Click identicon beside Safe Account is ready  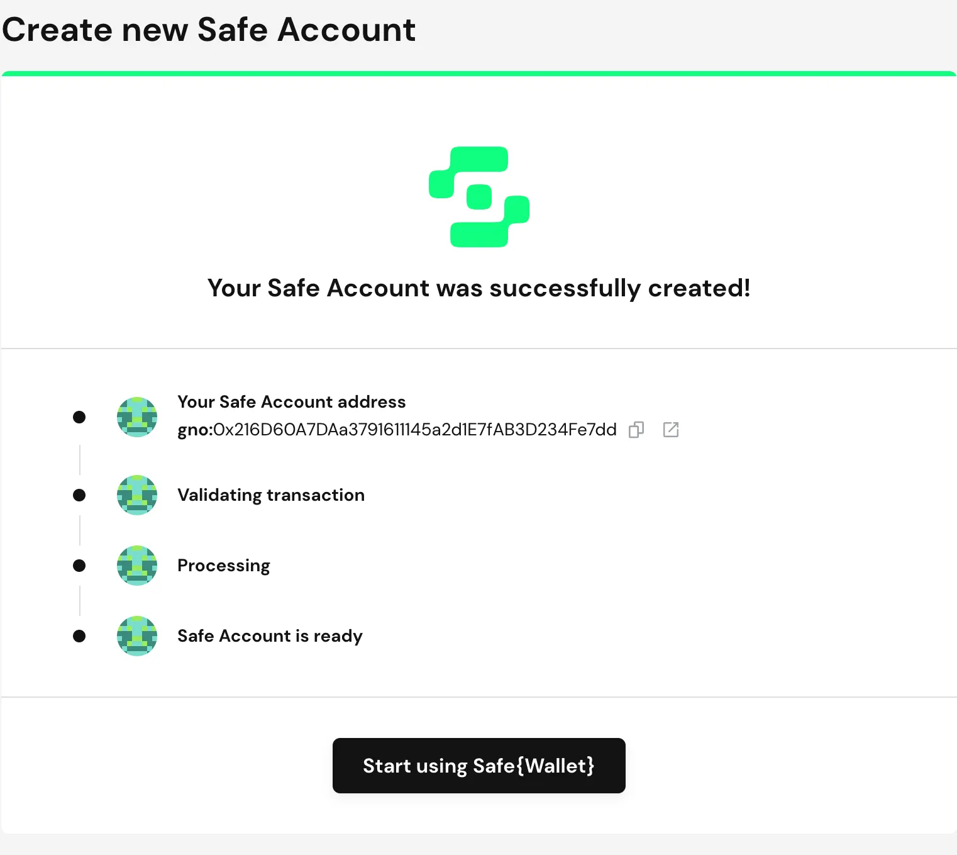pyautogui.click(x=137, y=636)
